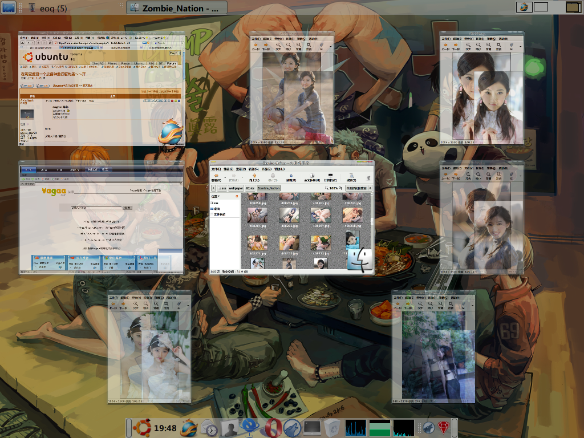Viewport: 584px width, 438px height.
Task: Open the green memory usage monitor in dock
Action: click(380, 428)
